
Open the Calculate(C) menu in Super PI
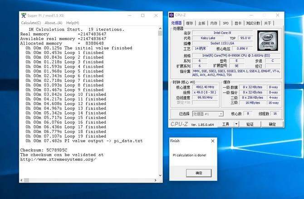(x=31, y=23)
